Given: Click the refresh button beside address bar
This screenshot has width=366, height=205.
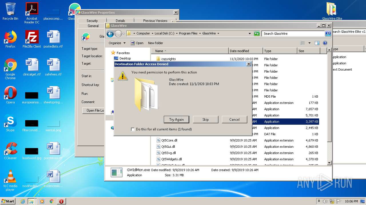Looking at the screenshot, I should coord(257,33).
